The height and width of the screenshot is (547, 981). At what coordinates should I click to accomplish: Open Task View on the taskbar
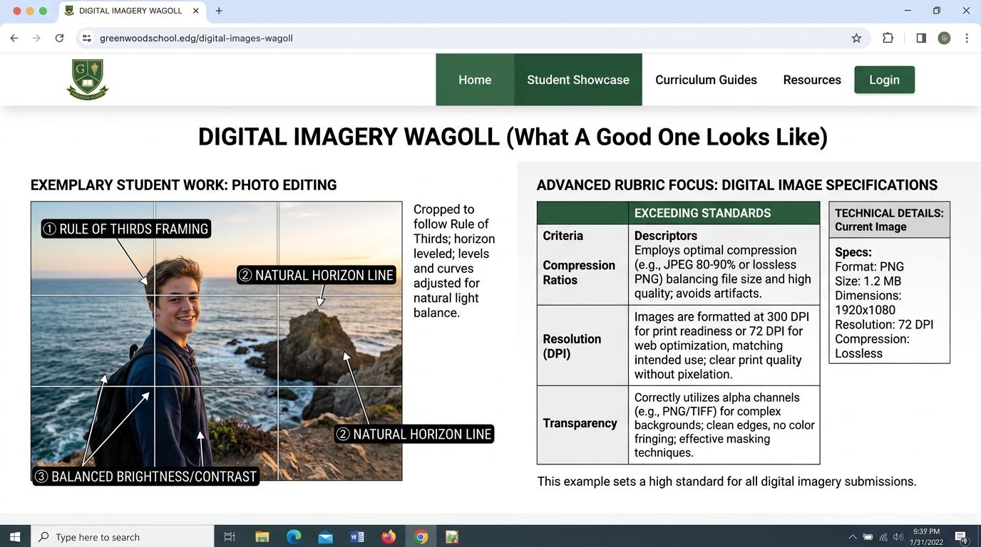click(230, 537)
